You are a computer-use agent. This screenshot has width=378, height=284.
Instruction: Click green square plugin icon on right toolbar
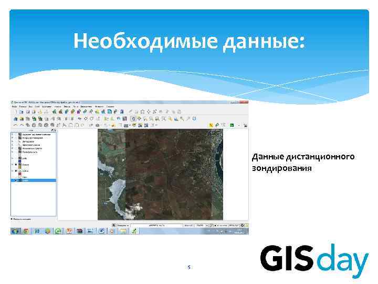pos(232,125)
